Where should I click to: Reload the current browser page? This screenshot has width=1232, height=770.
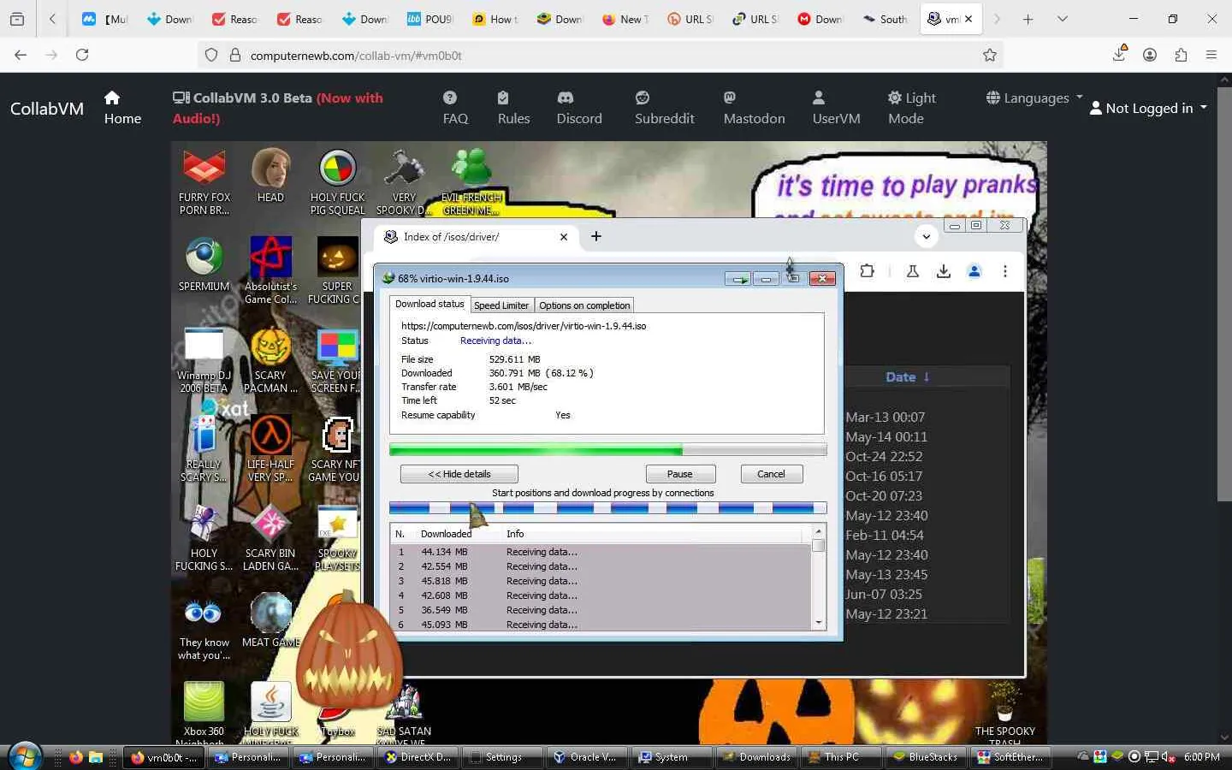point(82,55)
